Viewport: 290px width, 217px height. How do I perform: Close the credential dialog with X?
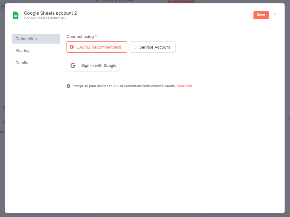point(275,14)
